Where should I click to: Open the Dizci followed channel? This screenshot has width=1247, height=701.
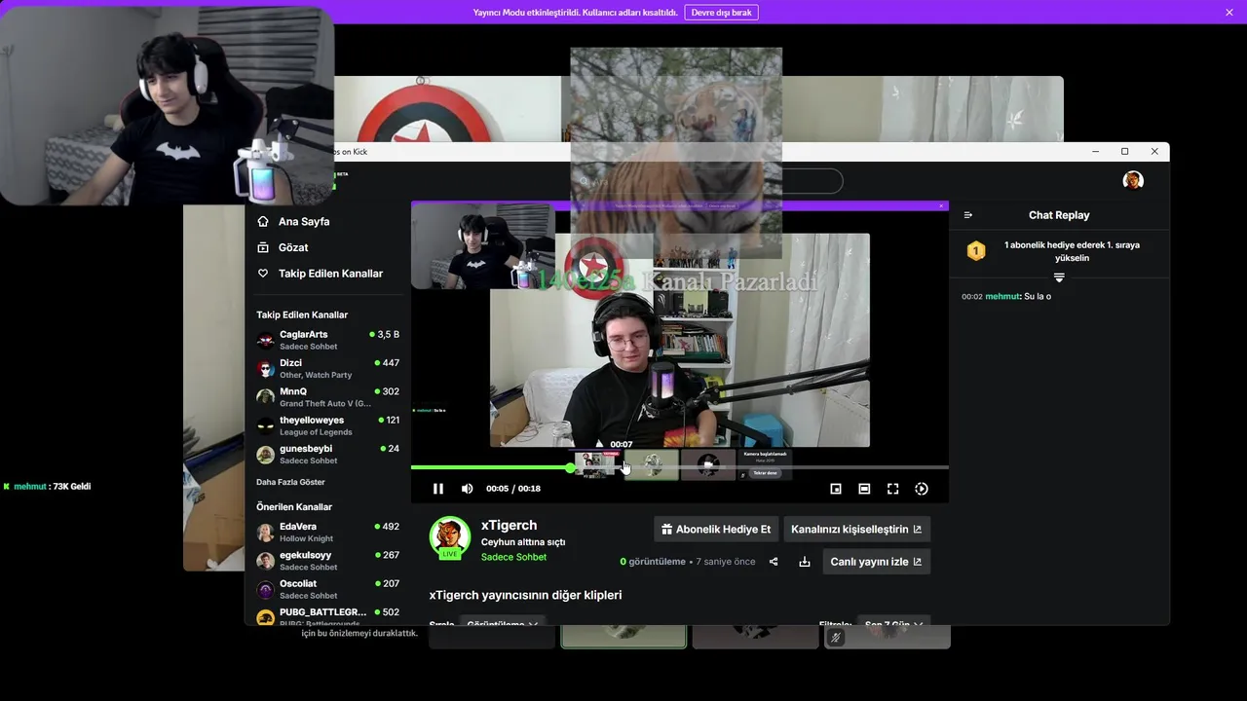(x=327, y=368)
